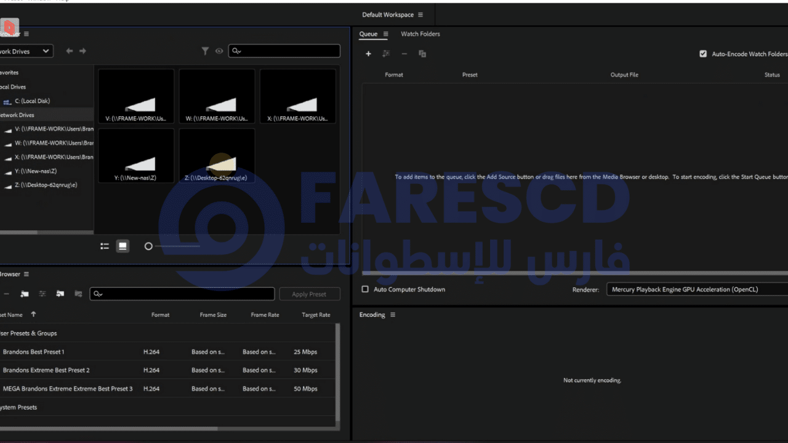Click the Preset Settings icon in Preset Browser
This screenshot has height=443, width=788.
[x=42, y=294]
